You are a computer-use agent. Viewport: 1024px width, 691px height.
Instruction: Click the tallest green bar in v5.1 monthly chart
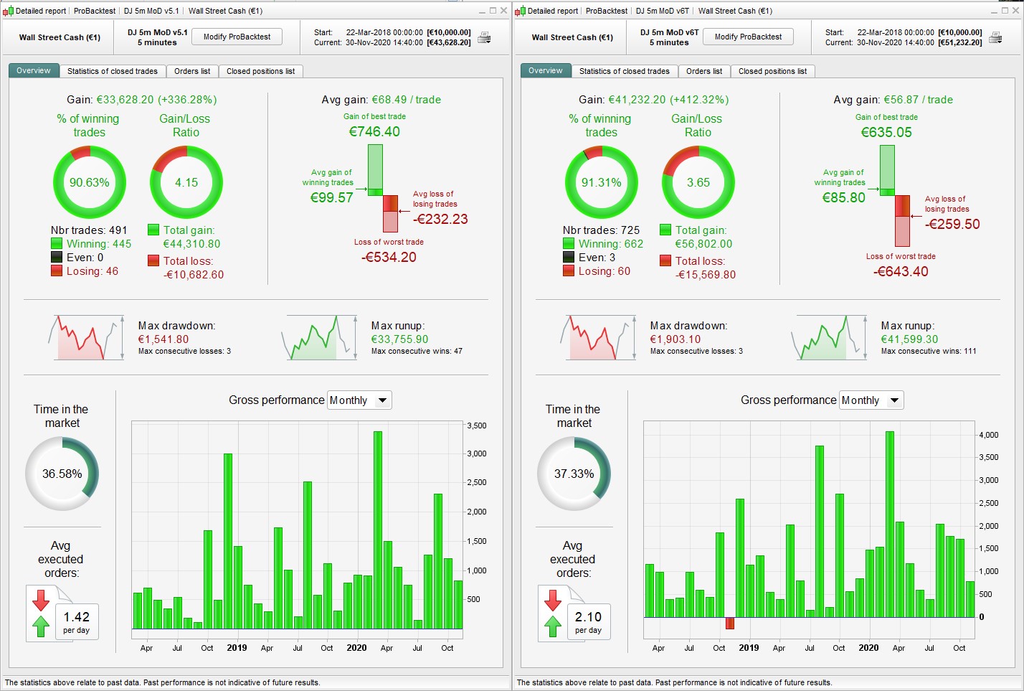[378, 530]
